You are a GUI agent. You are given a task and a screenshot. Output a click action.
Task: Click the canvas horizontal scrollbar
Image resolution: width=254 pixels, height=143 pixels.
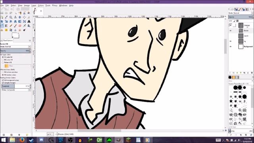99,131
